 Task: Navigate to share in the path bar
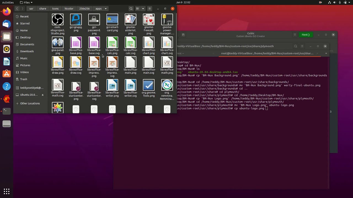point(43,9)
